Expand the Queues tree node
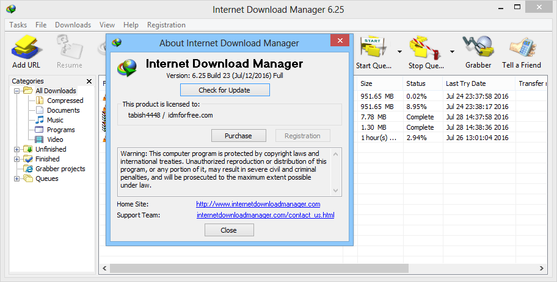 [16, 178]
